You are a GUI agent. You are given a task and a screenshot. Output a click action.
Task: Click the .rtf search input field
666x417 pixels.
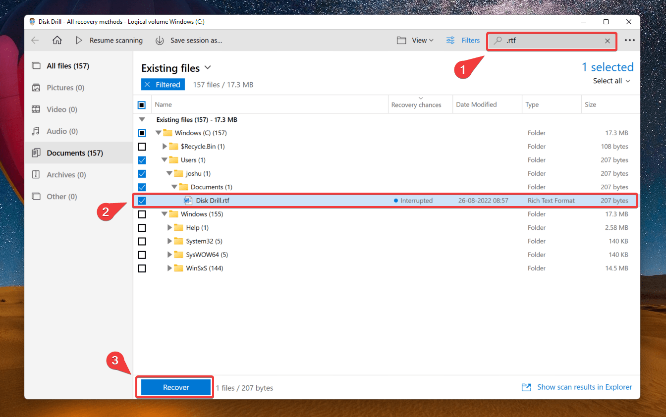(x=553, y=41)
